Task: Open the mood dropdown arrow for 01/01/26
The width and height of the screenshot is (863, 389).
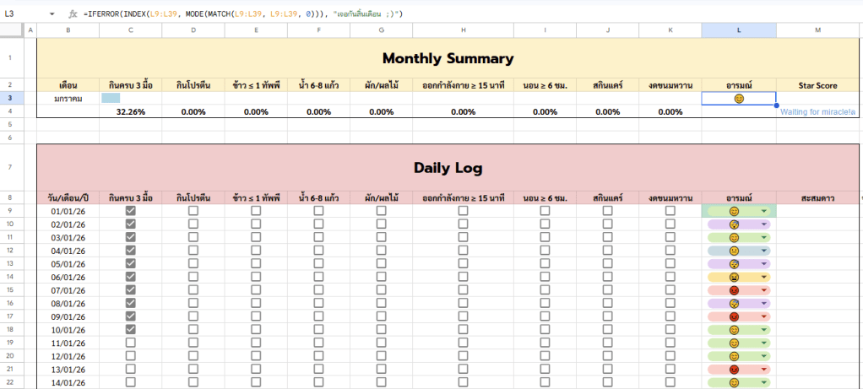Action: tap(765, 211)
